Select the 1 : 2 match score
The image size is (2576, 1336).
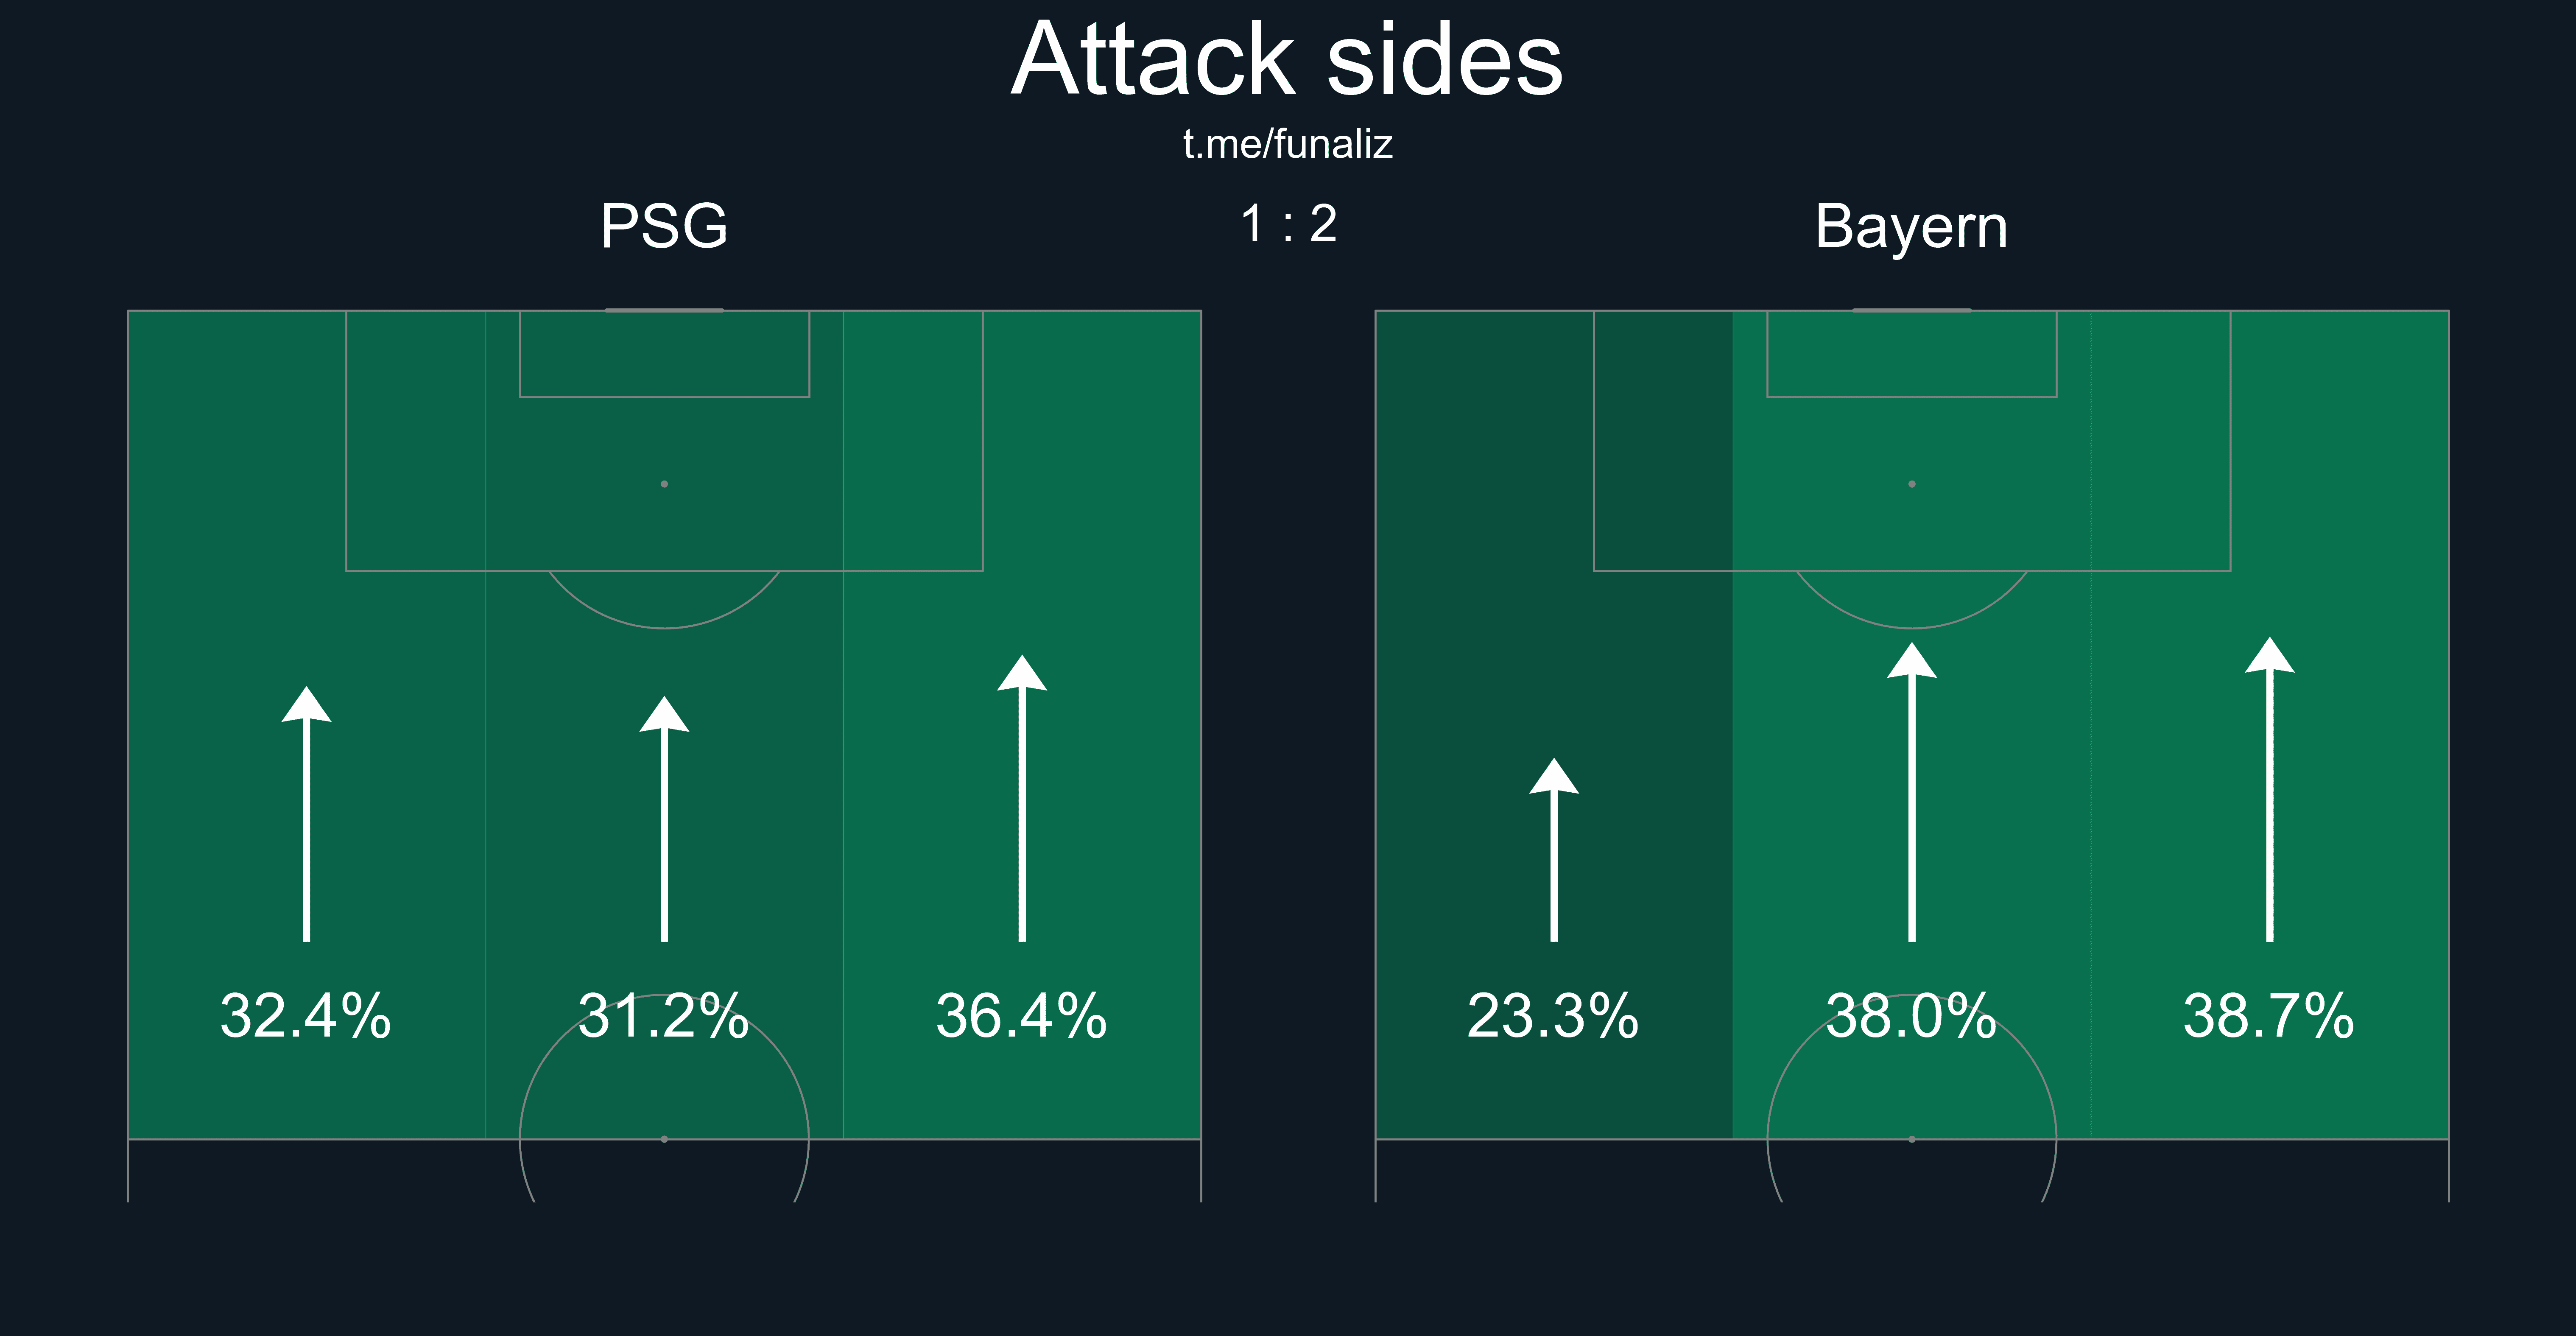pyautogui.click(x=1288, y=224)
